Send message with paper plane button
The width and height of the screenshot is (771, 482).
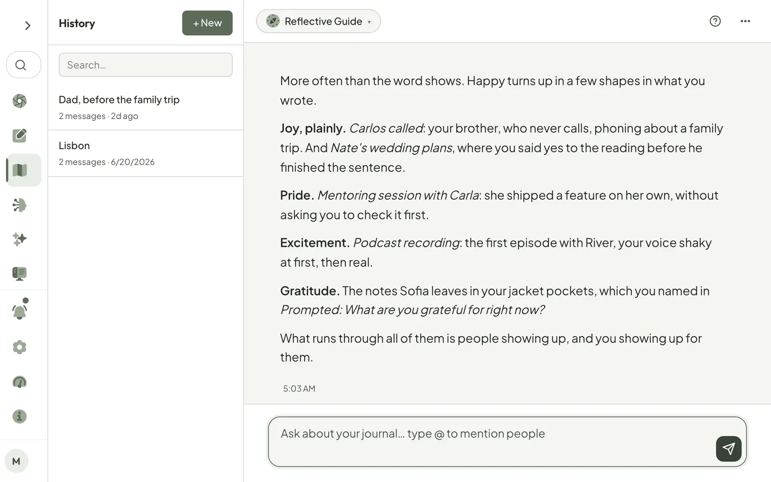[729, 449]
